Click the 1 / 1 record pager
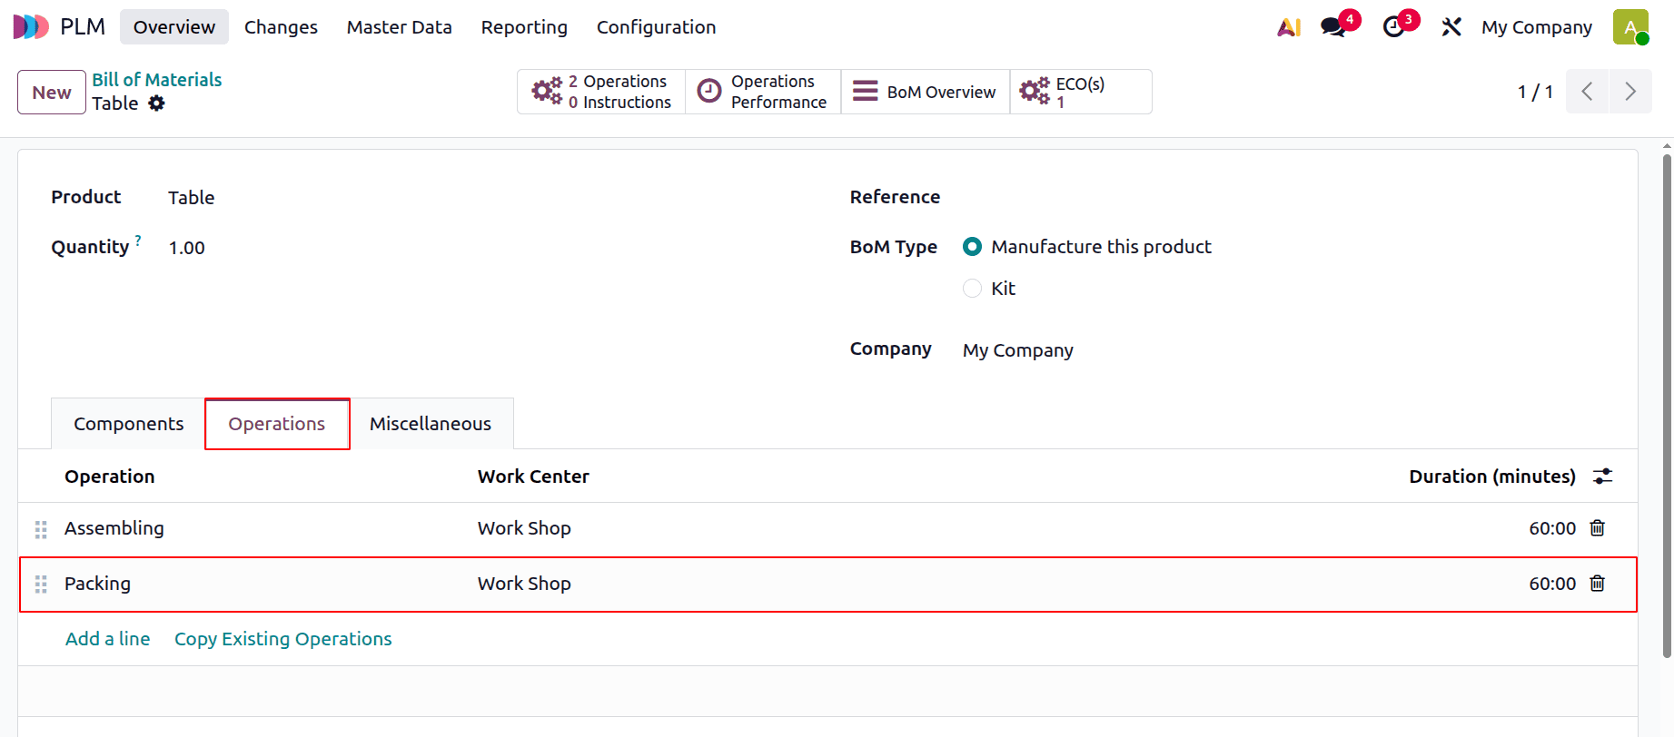 pos(1535,92)
